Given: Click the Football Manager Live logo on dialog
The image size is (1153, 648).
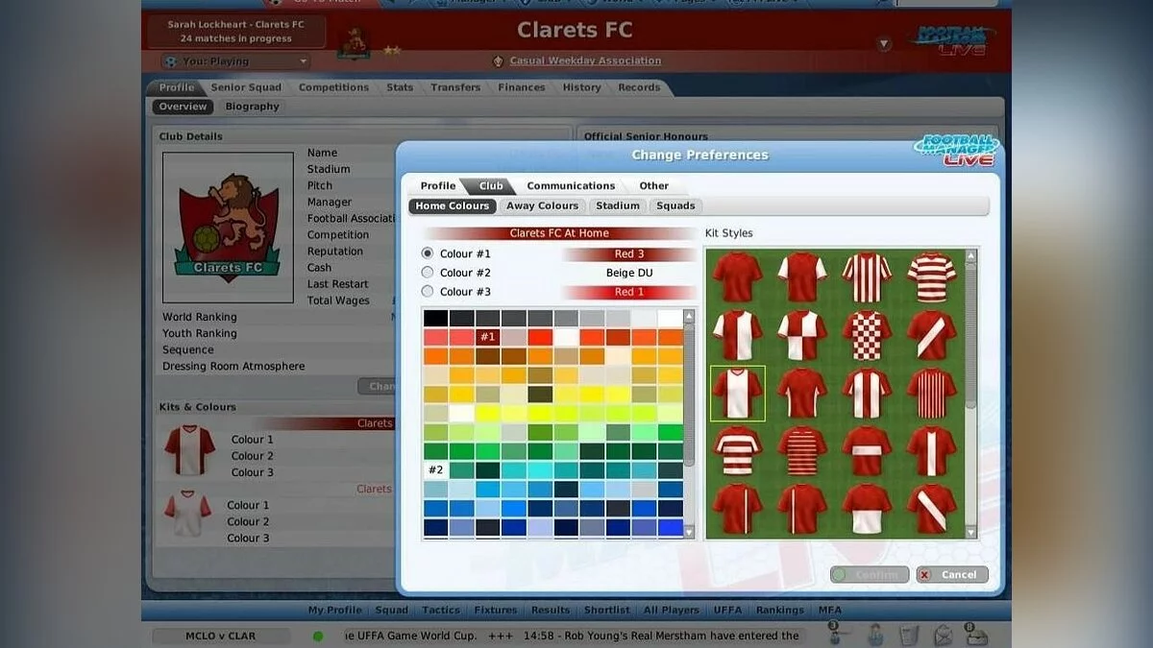Looking at the screenshot, I should 956,151.
